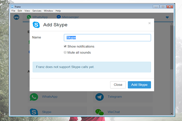Select the WhatsApp icon in services list
This screenshot has height=121, width=182.
[34, 97]
